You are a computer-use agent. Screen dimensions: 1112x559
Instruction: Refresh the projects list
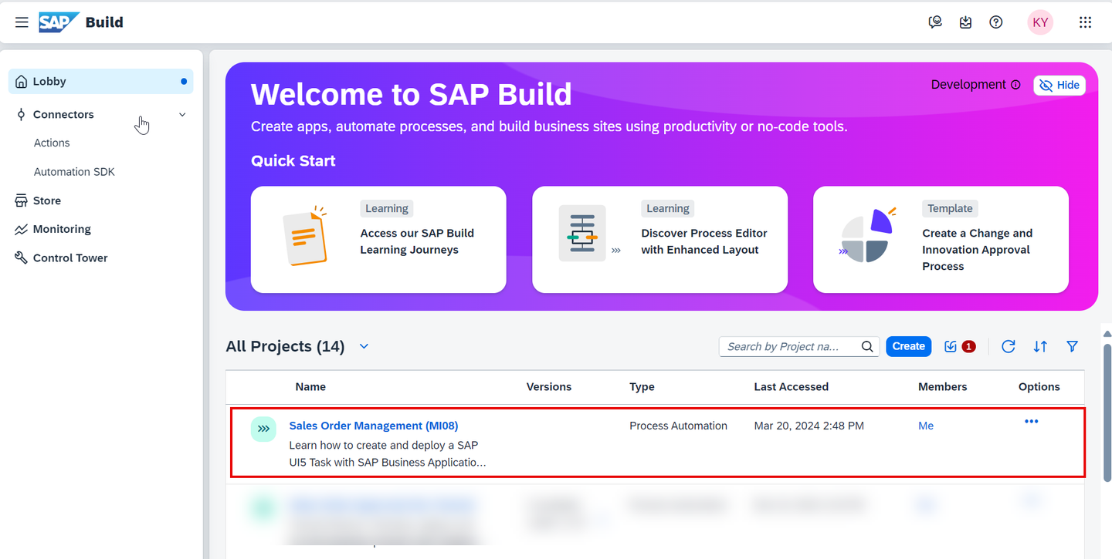point(1008,346)
